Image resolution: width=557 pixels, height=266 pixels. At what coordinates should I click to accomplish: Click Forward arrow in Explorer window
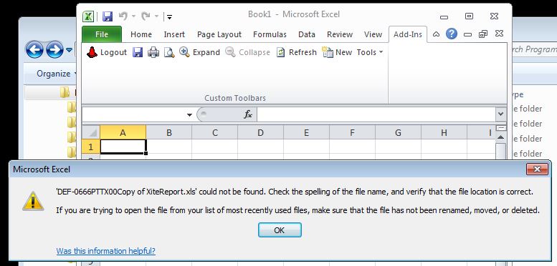pos(54,49)
